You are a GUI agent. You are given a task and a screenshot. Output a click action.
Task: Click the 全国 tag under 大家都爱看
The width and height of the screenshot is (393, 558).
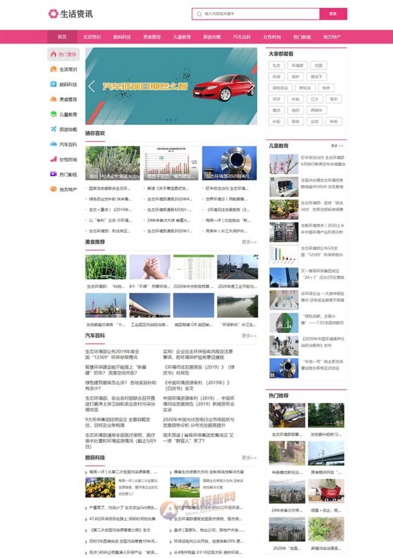[x=318, y=66]
